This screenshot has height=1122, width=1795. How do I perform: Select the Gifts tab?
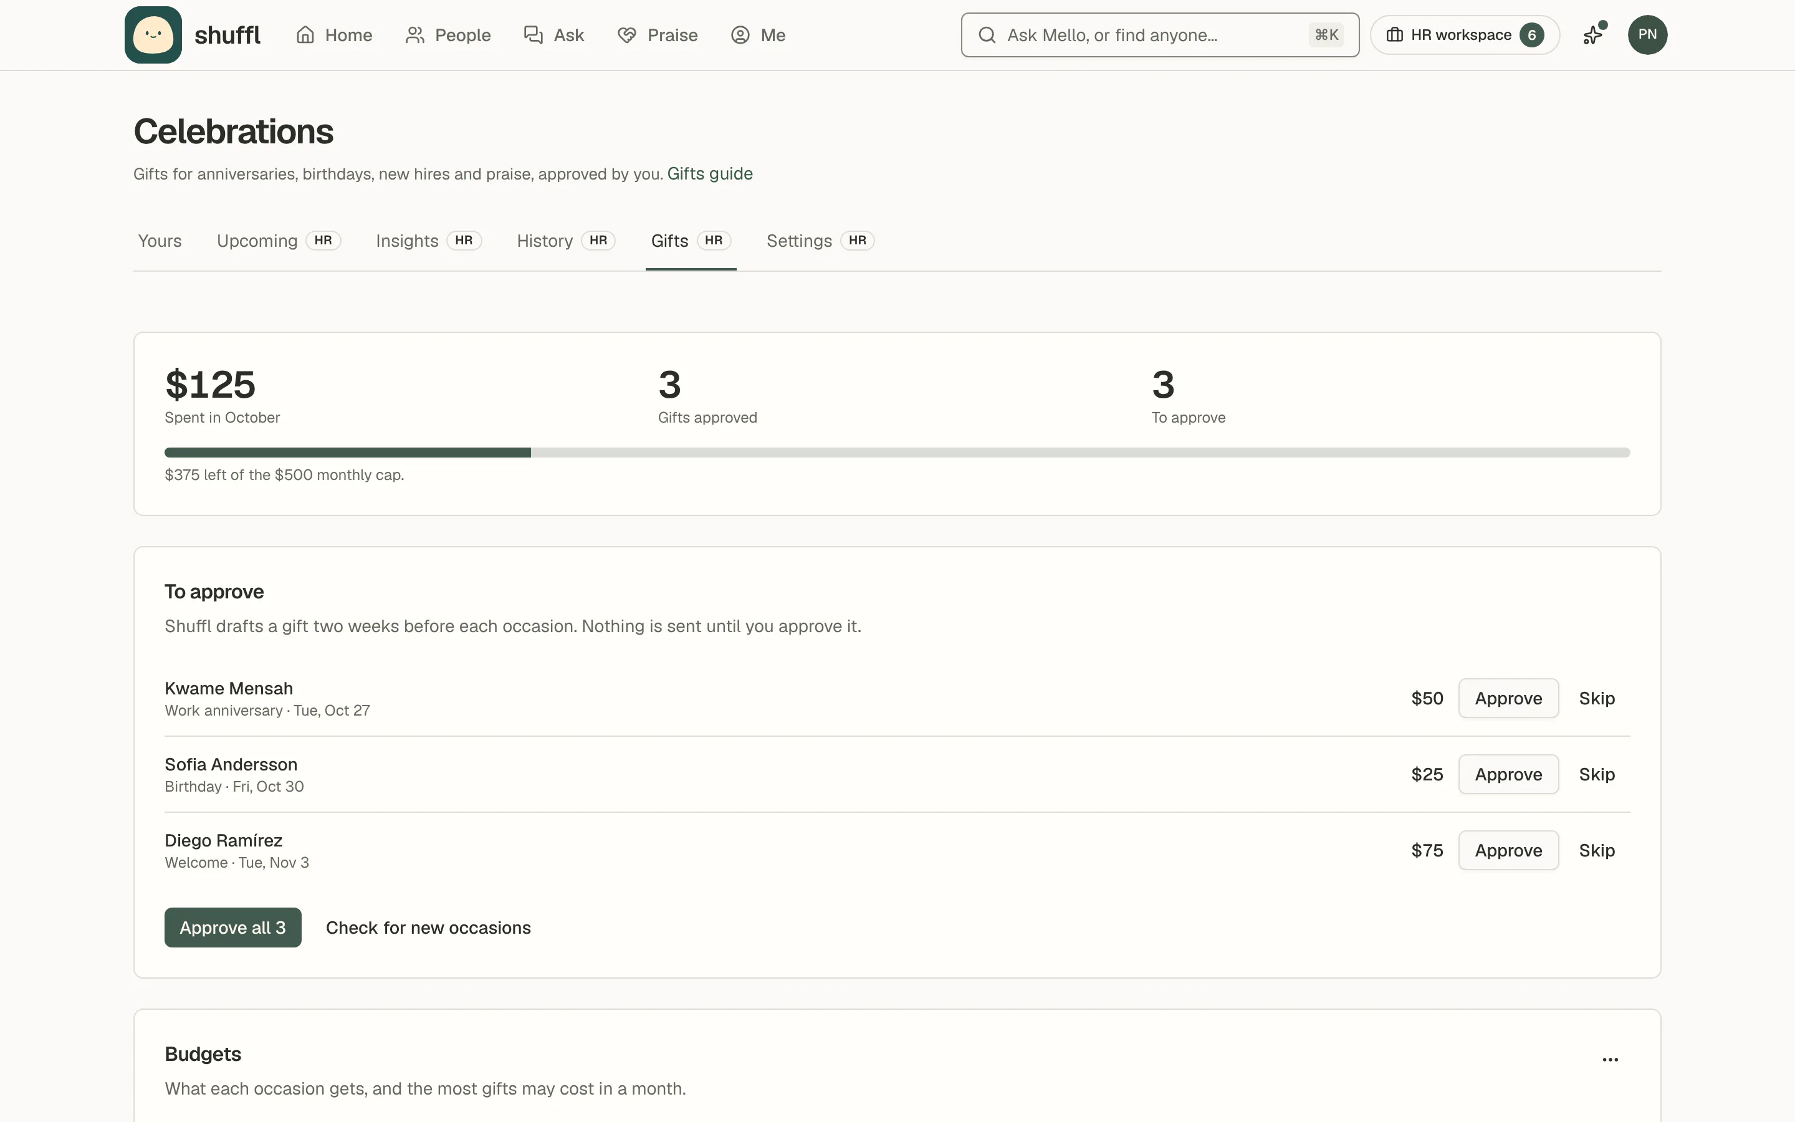coord(691,241)
